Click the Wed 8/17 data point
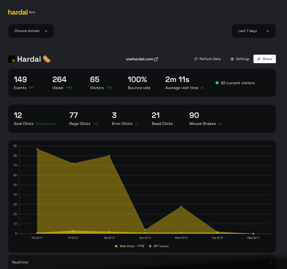 pyautogui.click(x=253, y=234)
